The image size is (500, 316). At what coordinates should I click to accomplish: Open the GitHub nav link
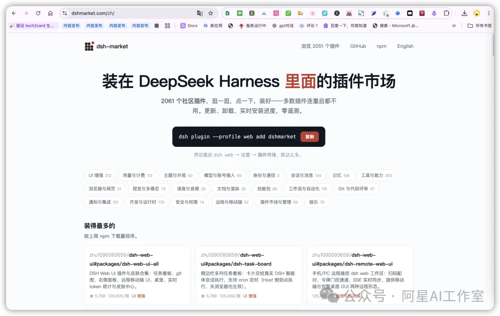pyautogui.click(x=358, y=46)
